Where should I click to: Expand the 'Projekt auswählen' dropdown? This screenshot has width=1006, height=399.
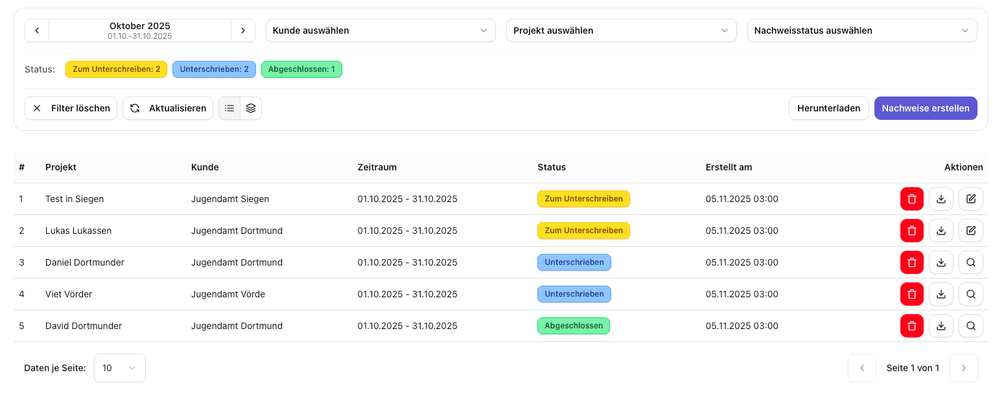coord(621,30)
